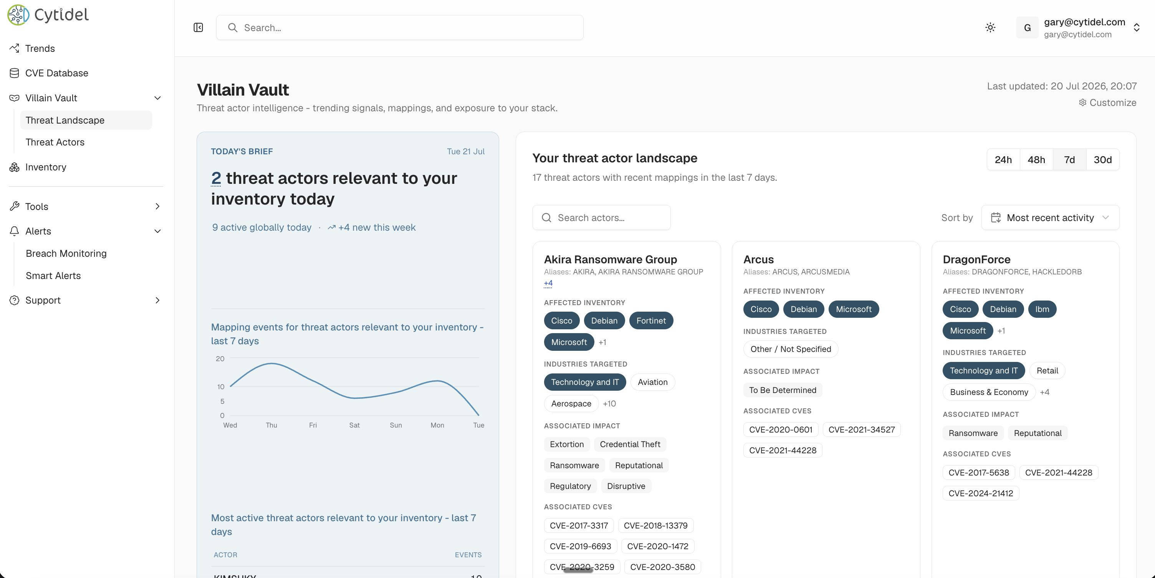Click the Fortinet tag on Akira card
The width and height of the screenshot is (1155, 578).
click(651, 321)
